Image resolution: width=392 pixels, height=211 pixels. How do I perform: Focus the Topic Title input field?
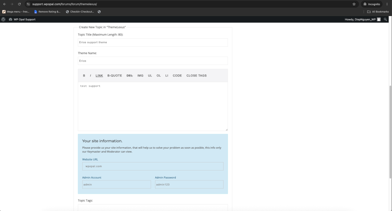(153, 42)
